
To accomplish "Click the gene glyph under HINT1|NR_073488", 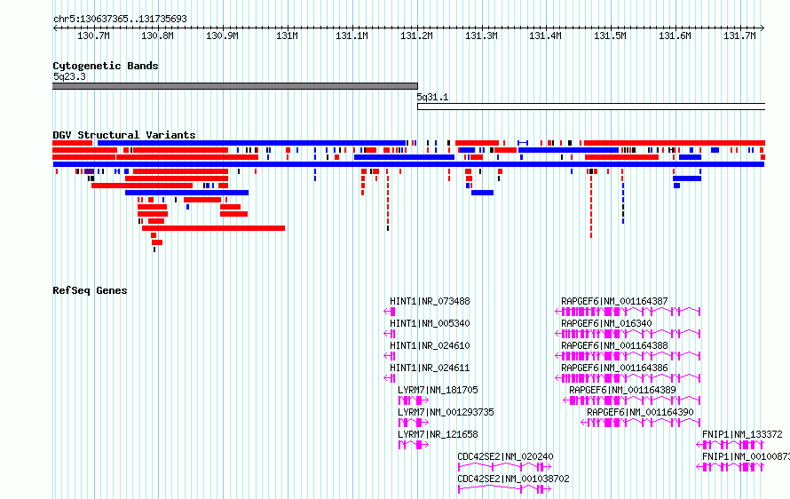I will 390,312.
